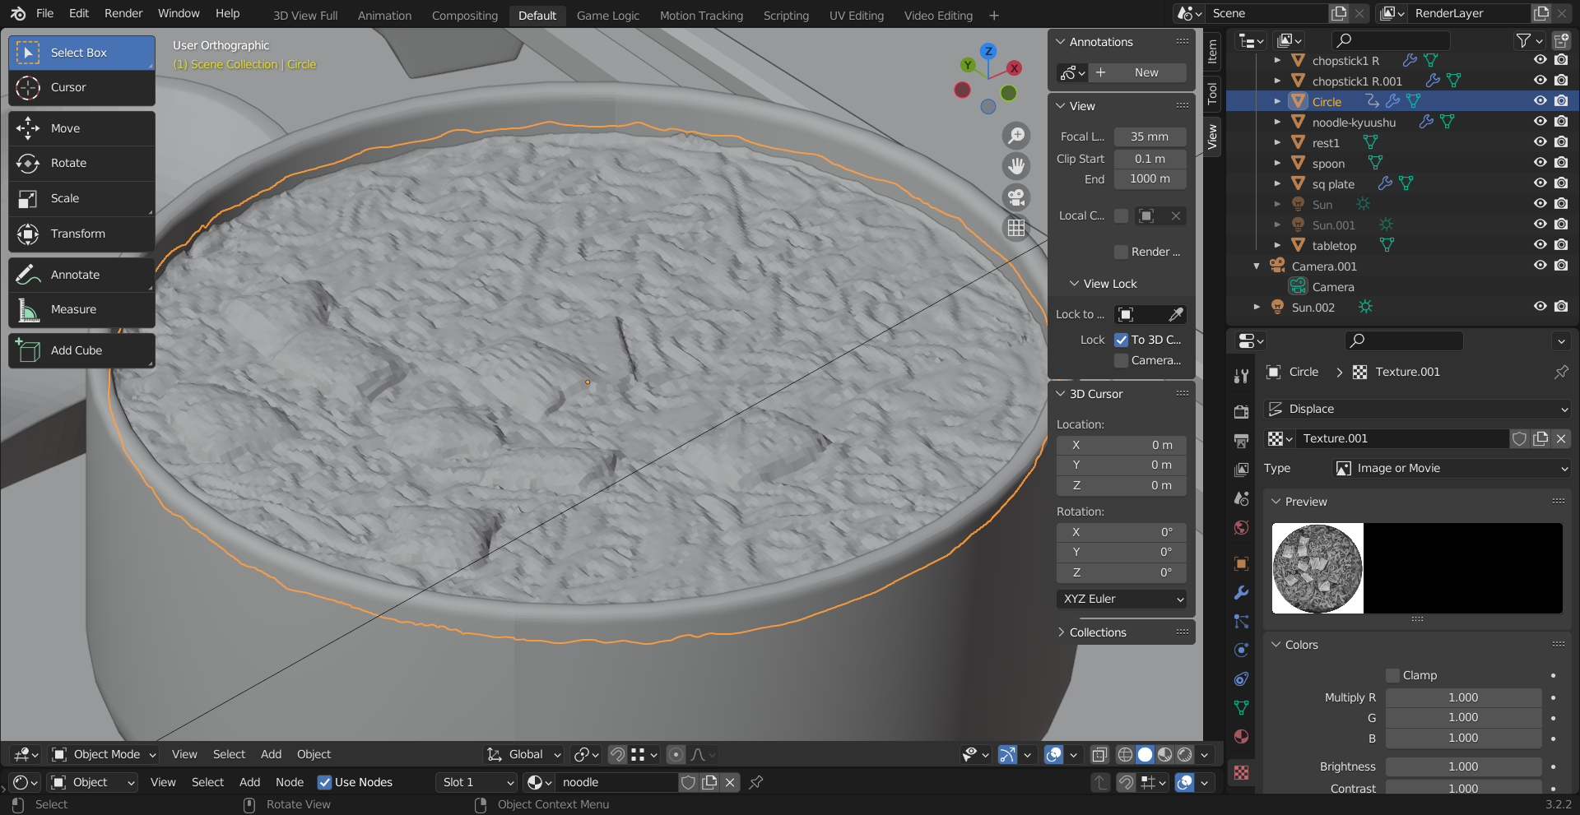This screenshot has width=1580, height=815.
Task: Click the Texture.001 preview thumbnail
Action: pyautogui.click(x=1316, y=568)
